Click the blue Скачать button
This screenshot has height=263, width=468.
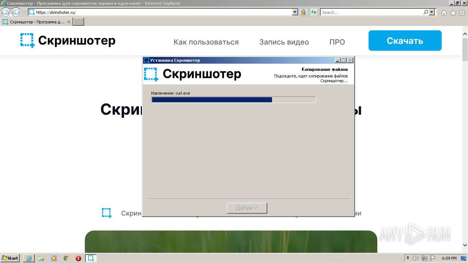pos(405,41)
